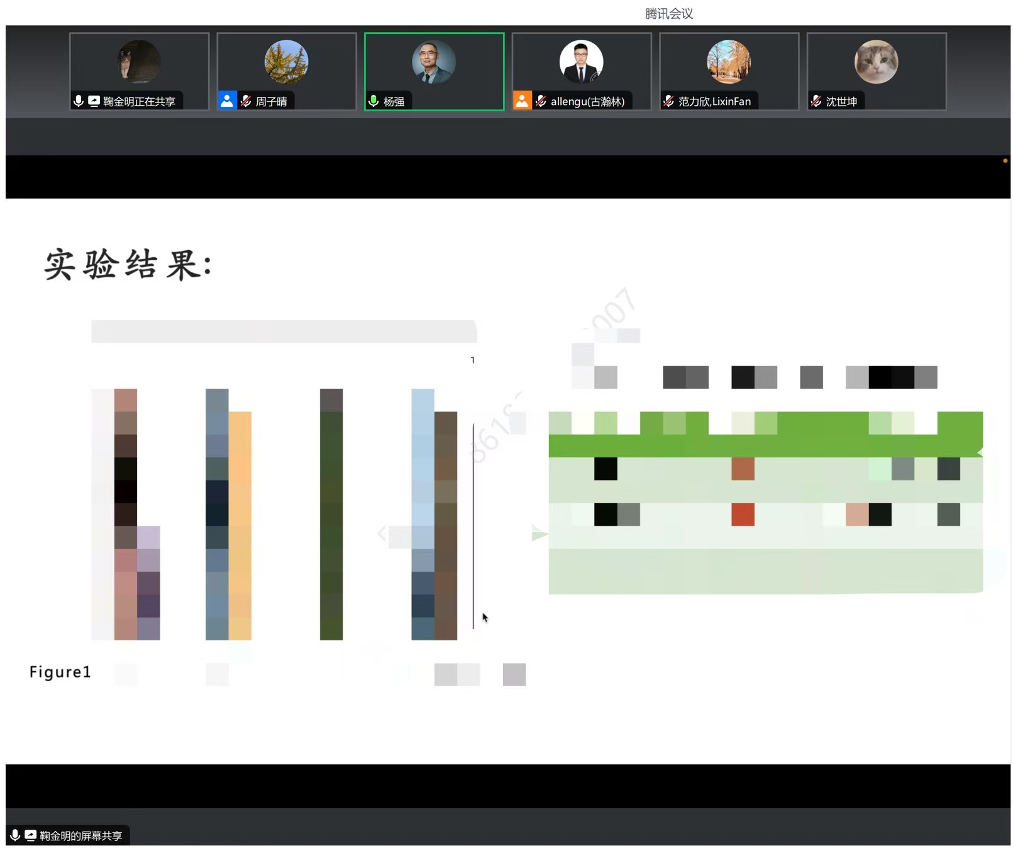Click the blue host badge next to 周子晴
This screenshot has height=851, width=1013.
point(227,101)
